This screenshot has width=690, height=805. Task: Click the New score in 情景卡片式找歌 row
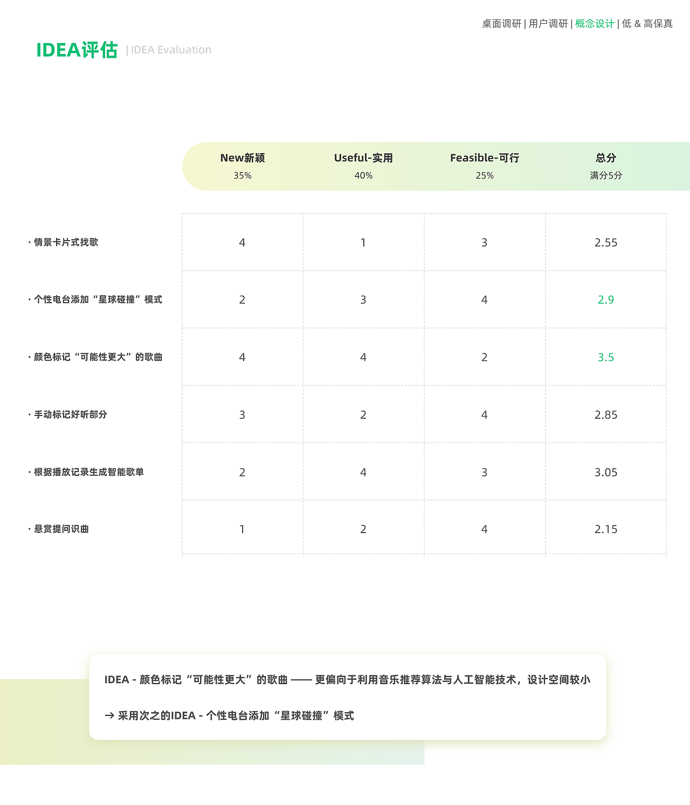tap(242, 243)
